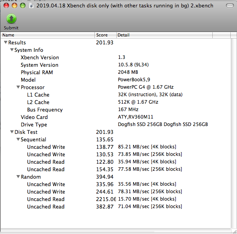Select Uncached Write row scoring 335.96
Screen dimensions: 237x234
click(x=116, y=184)
